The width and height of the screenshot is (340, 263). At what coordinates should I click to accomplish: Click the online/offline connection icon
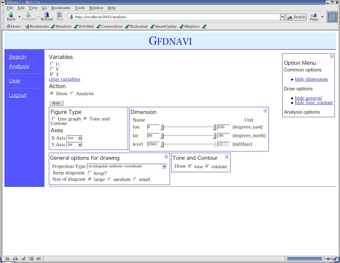328,259
